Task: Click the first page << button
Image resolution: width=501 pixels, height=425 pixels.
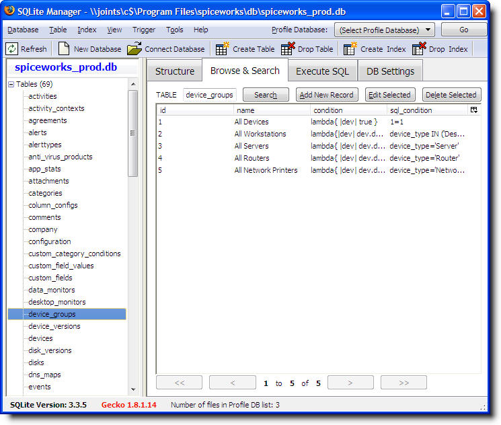Action: (180, 383)
